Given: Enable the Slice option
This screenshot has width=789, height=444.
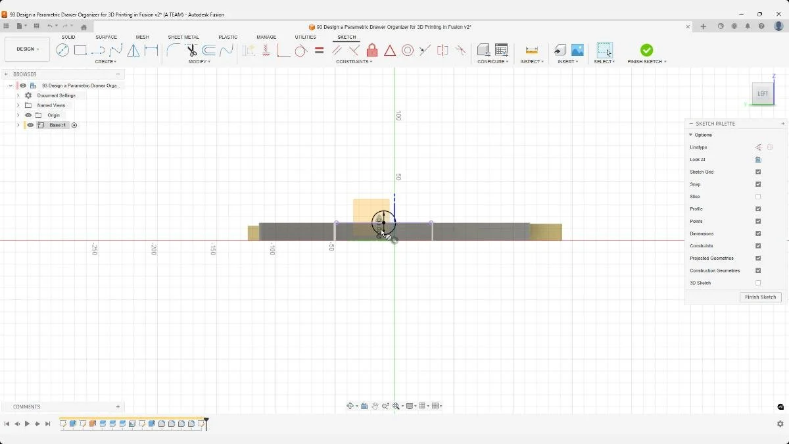Looking at the screenshot, I should tap(757, 196).
